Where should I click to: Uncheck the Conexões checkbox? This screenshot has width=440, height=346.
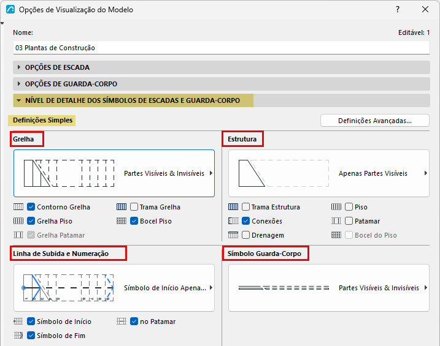(x=246, y=221)
